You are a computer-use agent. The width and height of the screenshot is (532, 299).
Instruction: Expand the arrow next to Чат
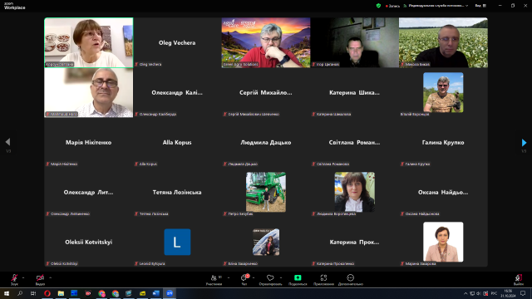pos(254,277)
